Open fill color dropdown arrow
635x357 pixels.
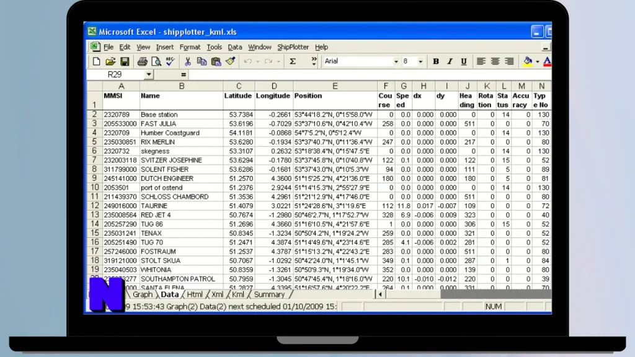[x=538, y=61]
